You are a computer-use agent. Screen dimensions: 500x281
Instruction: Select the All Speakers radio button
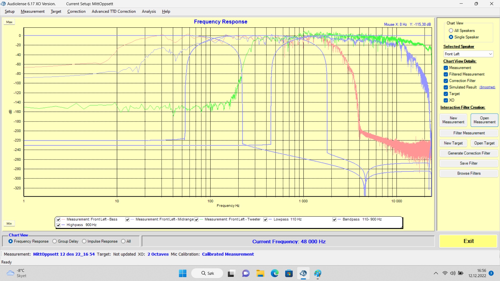pyautogui.click(x=451, y=31)
